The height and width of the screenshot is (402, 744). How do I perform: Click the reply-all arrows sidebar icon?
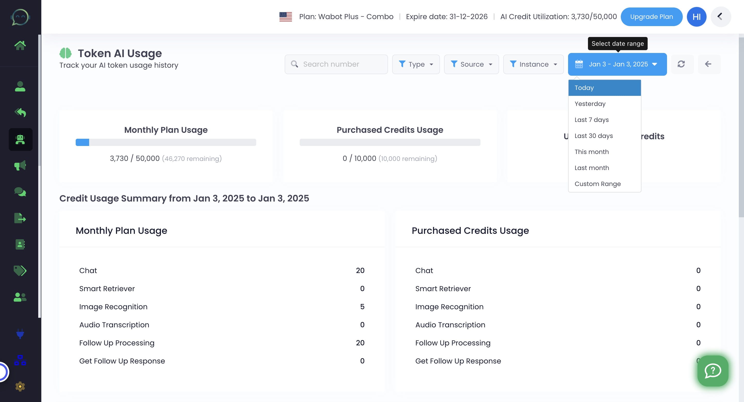coord(20,113)
